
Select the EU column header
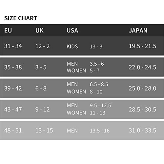click(x=8, y=31)
